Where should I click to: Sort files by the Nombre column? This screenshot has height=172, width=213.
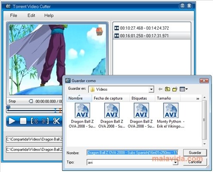tap(79, 98)
